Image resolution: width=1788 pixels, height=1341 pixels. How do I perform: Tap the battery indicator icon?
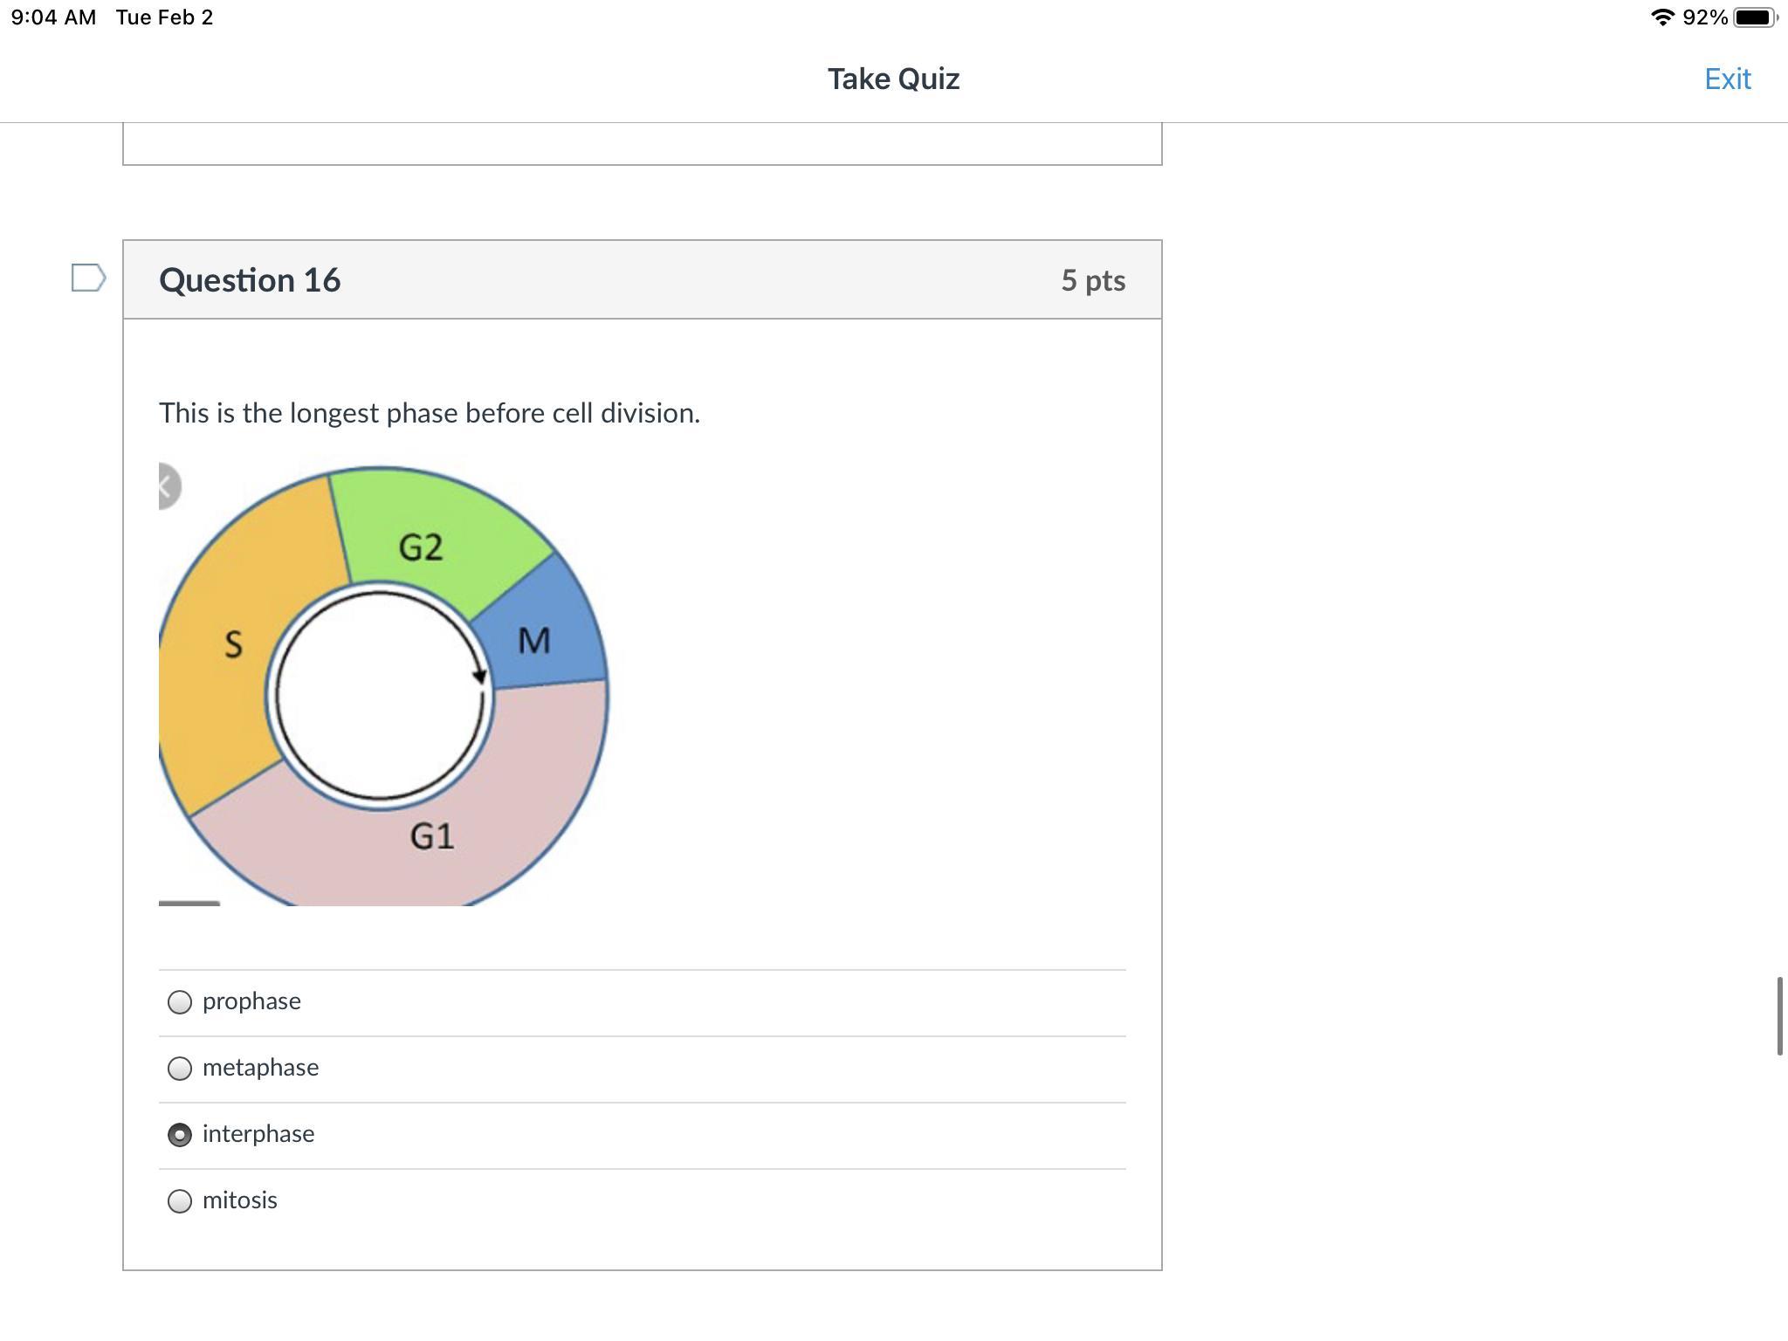pos(1754,17)
